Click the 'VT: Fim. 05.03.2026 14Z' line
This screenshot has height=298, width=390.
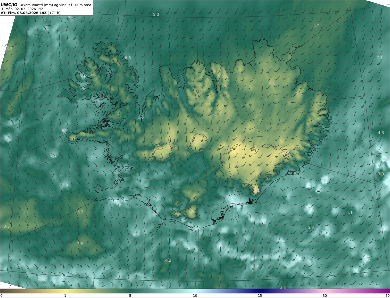(30, 13)
